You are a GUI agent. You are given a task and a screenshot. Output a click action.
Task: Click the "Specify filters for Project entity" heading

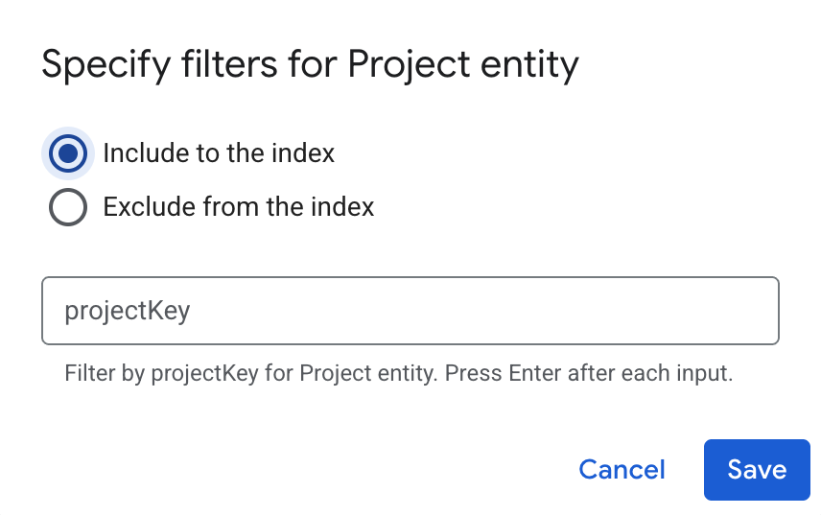click(310, 65)
